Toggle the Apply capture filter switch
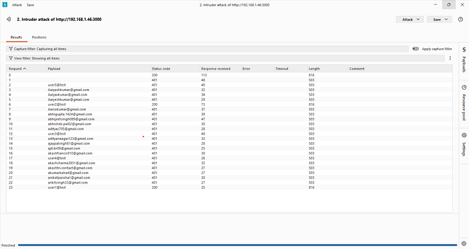 (415, 49)
